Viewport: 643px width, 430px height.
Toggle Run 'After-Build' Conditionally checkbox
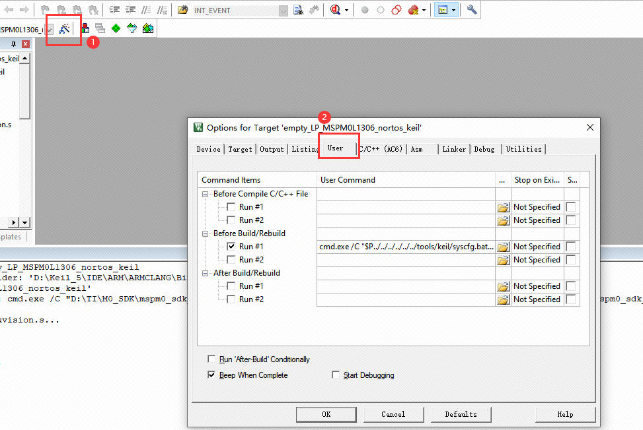click(211, 359)
